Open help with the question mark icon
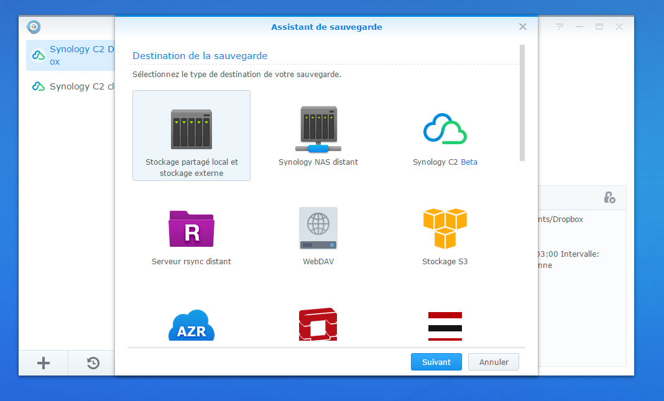664x401 pixels. (x=560, y=27)
